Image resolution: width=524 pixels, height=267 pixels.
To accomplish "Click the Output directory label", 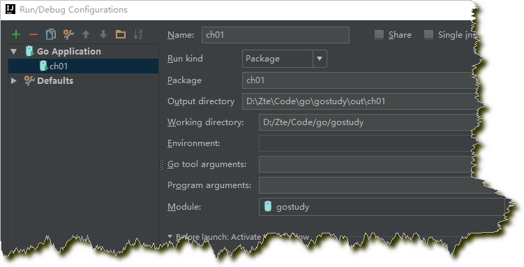I will pos(201,101).
